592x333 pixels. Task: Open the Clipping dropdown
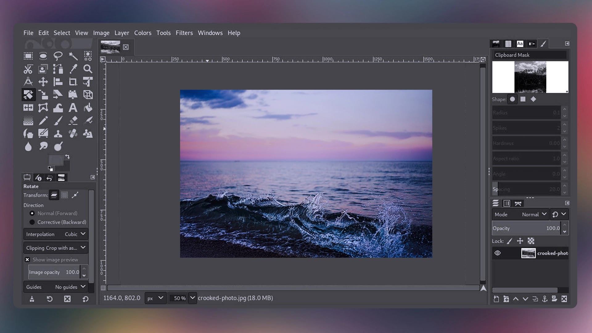pyautogui.click(x=56, y=248)
